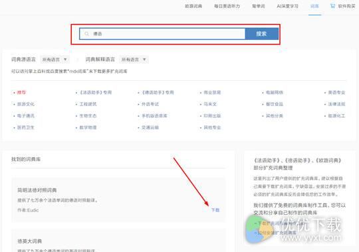
Task: Open the 《德语助手》专用 category
Action: (158, 93)
